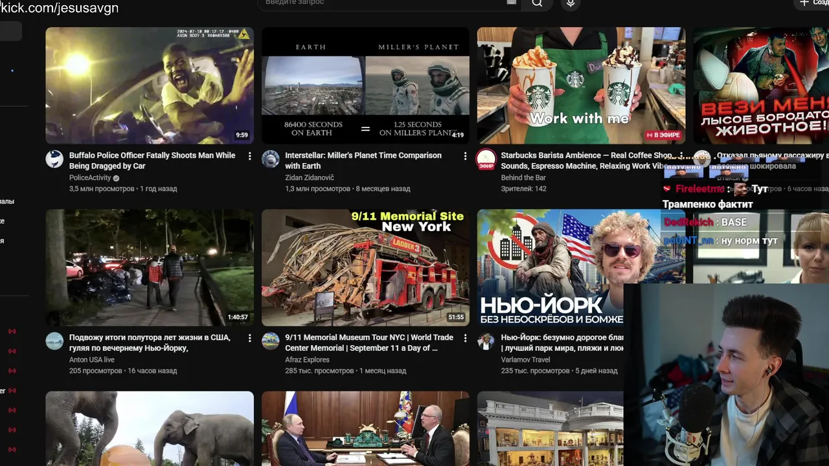Open night New York walk thumbnail
The image size is (829, 466).
(150, 267)
